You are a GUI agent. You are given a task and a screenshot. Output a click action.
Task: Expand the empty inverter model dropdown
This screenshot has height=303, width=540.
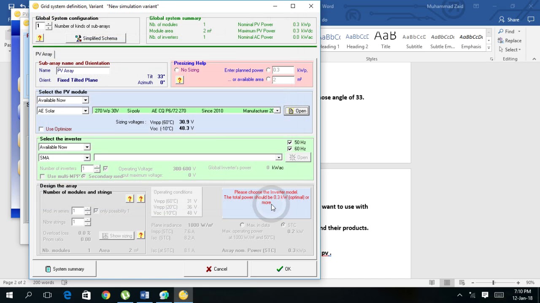278,157
